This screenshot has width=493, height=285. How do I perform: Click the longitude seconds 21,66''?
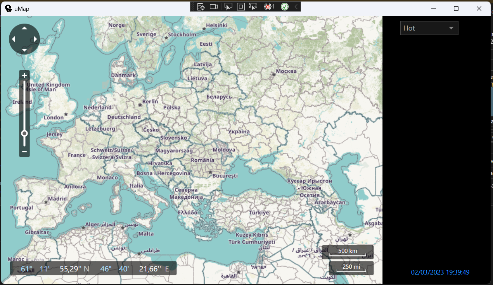pos(150,269)
